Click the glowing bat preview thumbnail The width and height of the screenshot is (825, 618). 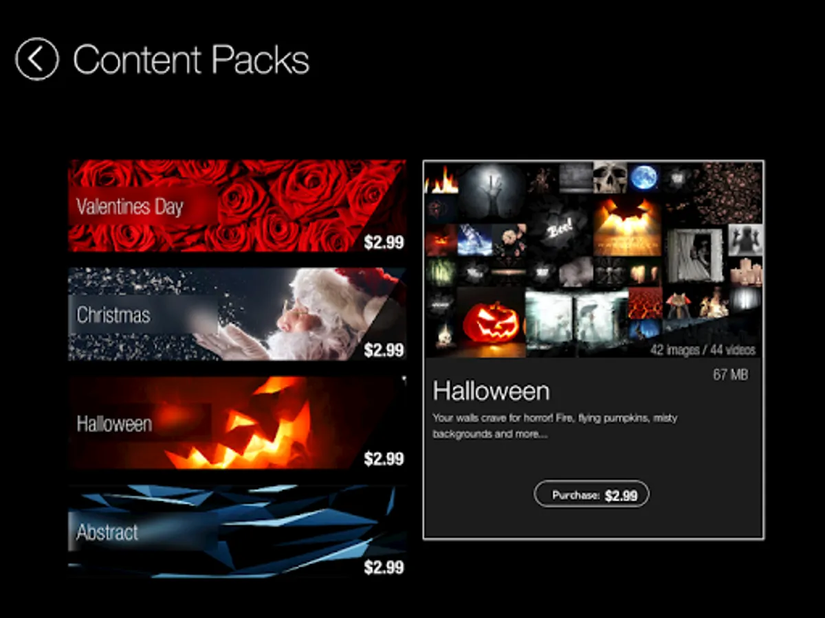click(x=627, y=225)
